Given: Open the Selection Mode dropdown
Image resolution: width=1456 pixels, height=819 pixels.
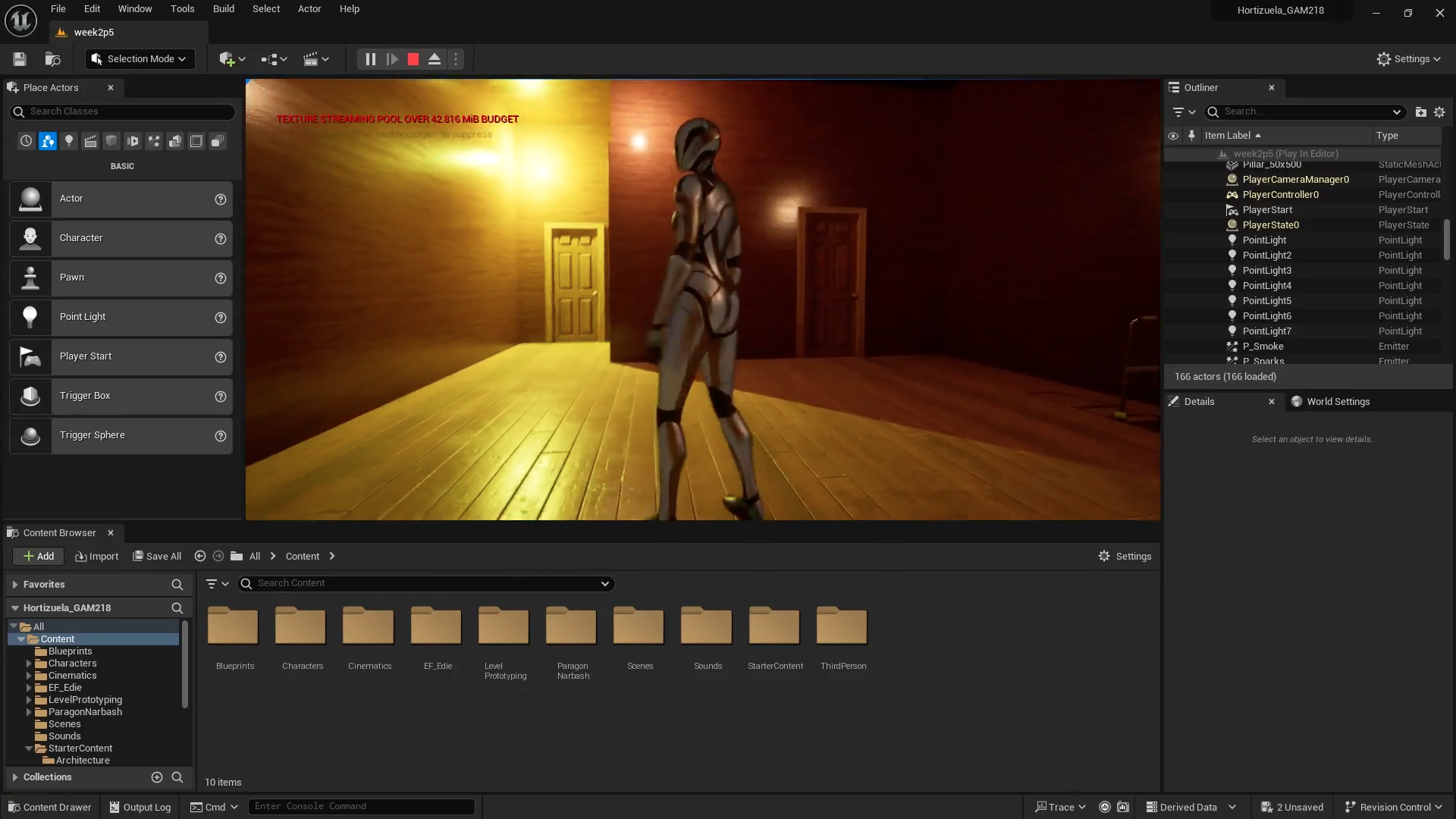Looking at the screenshot, I should [x=140, y=59].
